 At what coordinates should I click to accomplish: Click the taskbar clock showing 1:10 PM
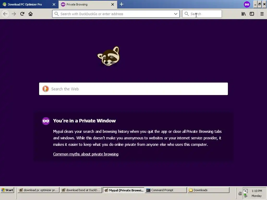pyautogui.click(x=257, y=191)
